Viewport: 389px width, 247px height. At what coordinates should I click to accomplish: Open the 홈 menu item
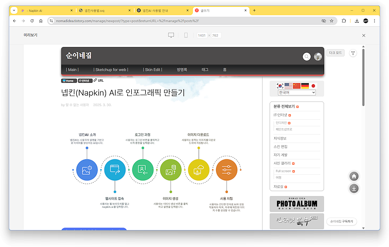coord(224,70)
